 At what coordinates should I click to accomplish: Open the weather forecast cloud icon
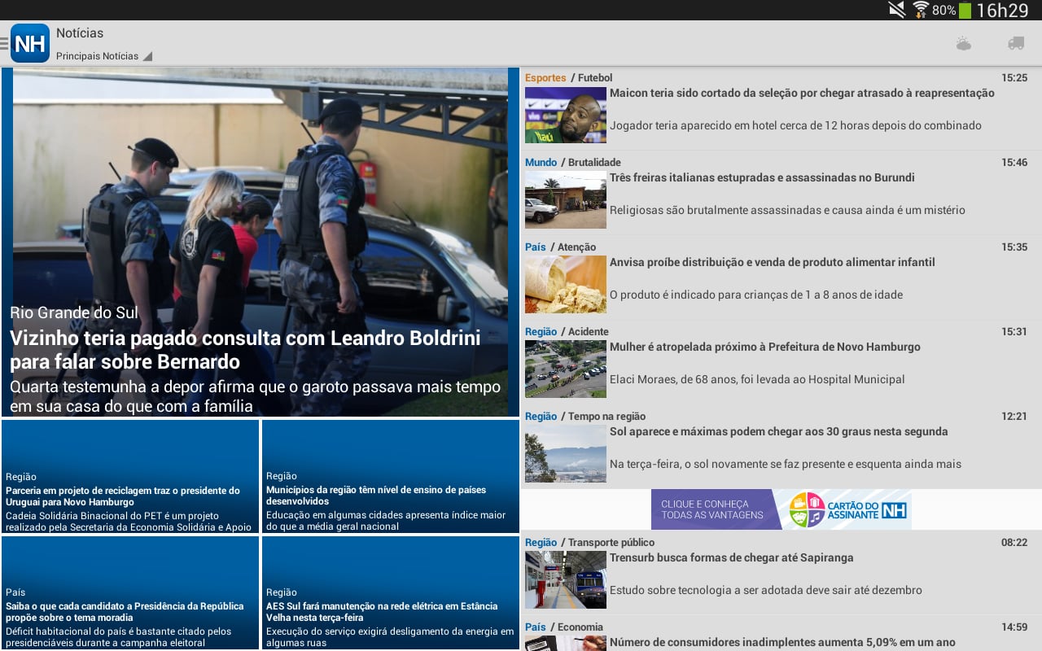[964, 44]
